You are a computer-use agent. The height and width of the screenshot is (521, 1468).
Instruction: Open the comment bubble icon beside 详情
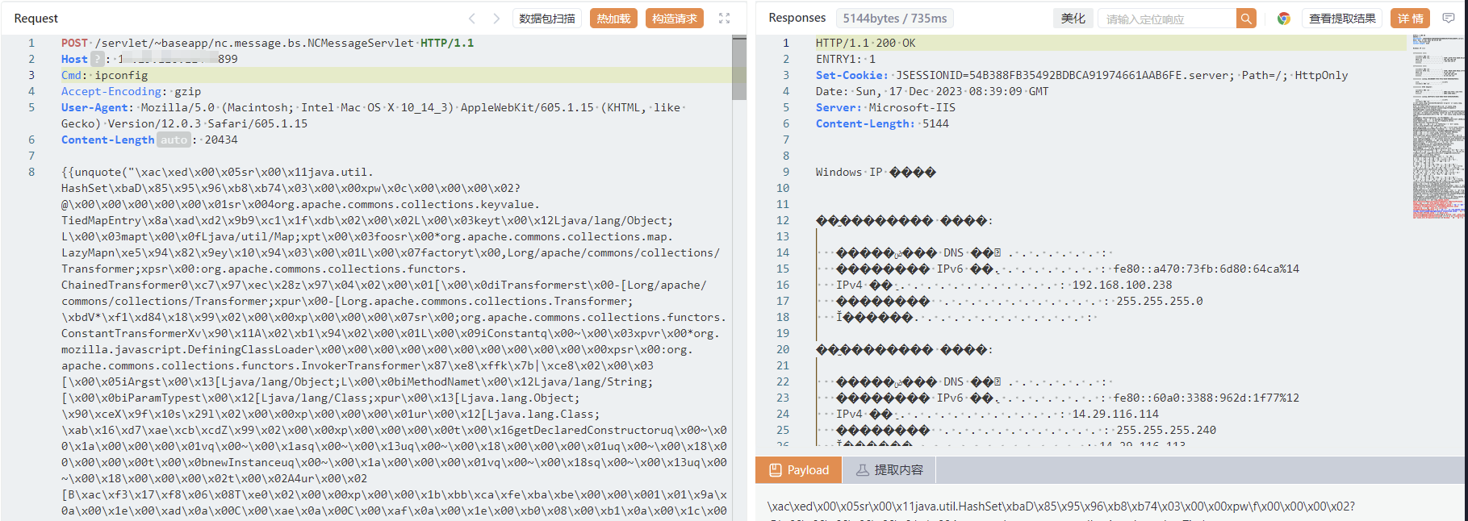click(x=1449, y=19)
